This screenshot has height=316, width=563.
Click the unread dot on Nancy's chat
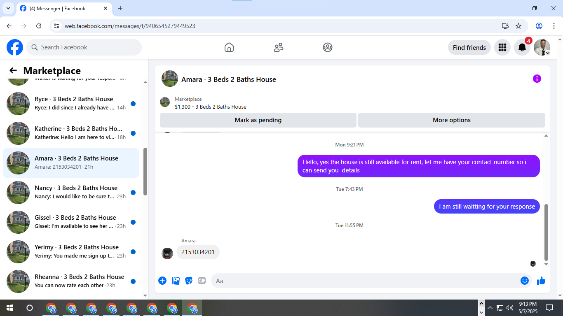click(133, 193)
